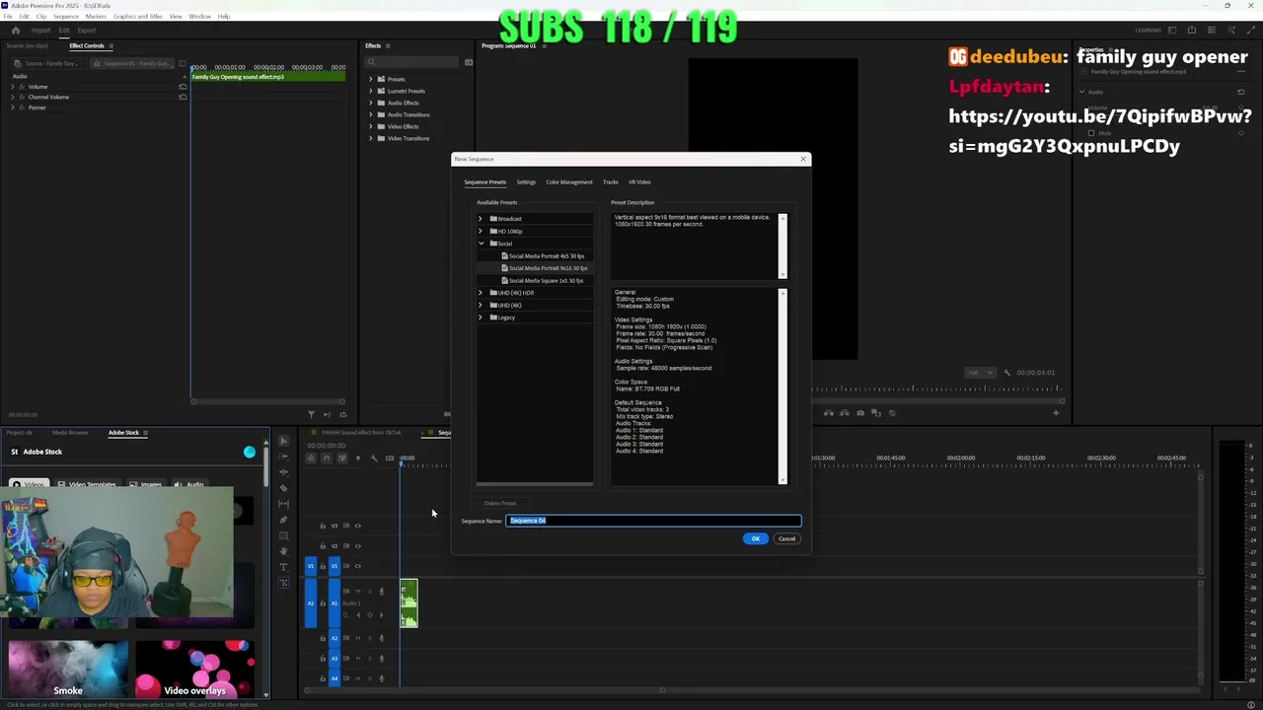Click the Adobe Stock panel menu icon

pyautogui.click(x=146, y=432)
